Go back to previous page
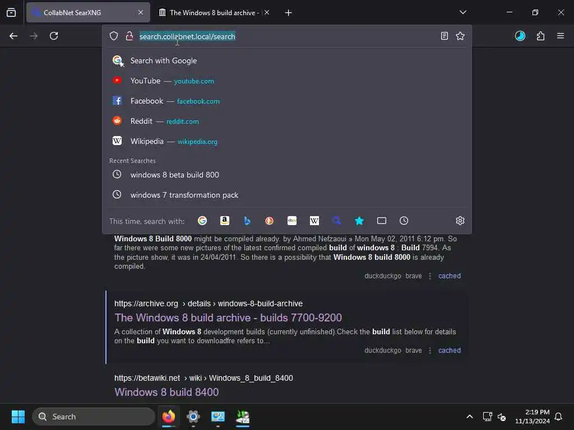 [13, 36]
